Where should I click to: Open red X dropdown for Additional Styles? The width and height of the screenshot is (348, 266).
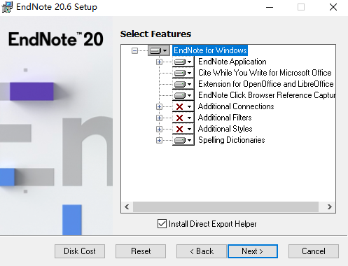pos(183,129)
